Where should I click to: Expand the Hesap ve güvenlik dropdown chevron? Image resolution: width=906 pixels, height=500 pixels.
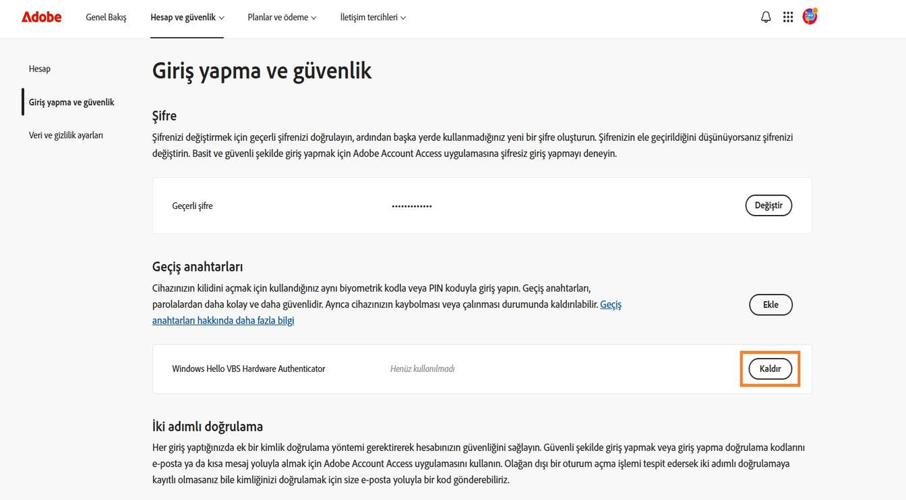[x=222, y=16]
